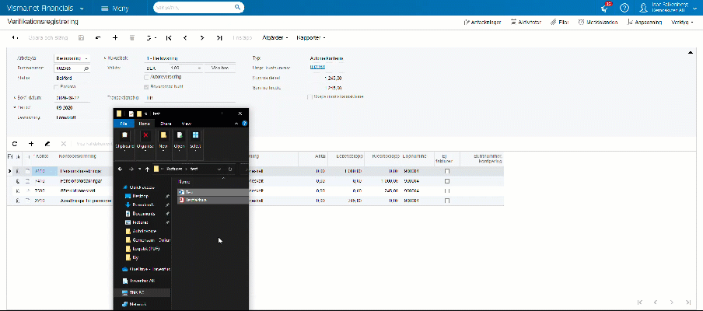
Task: Toggle the Autoreversering checkbox
Action: click(x=147, y=77)
